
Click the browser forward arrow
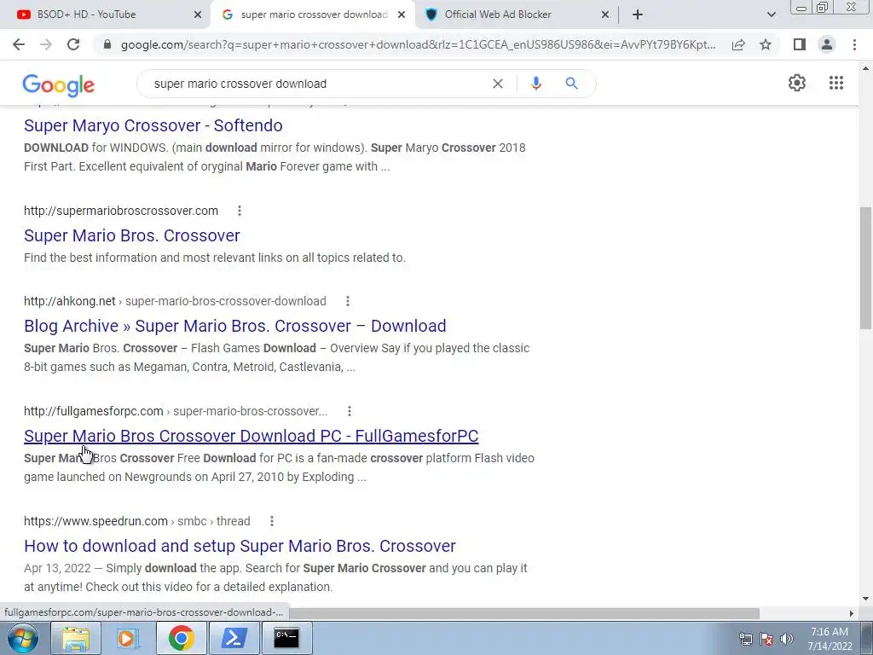pos(46,44)
